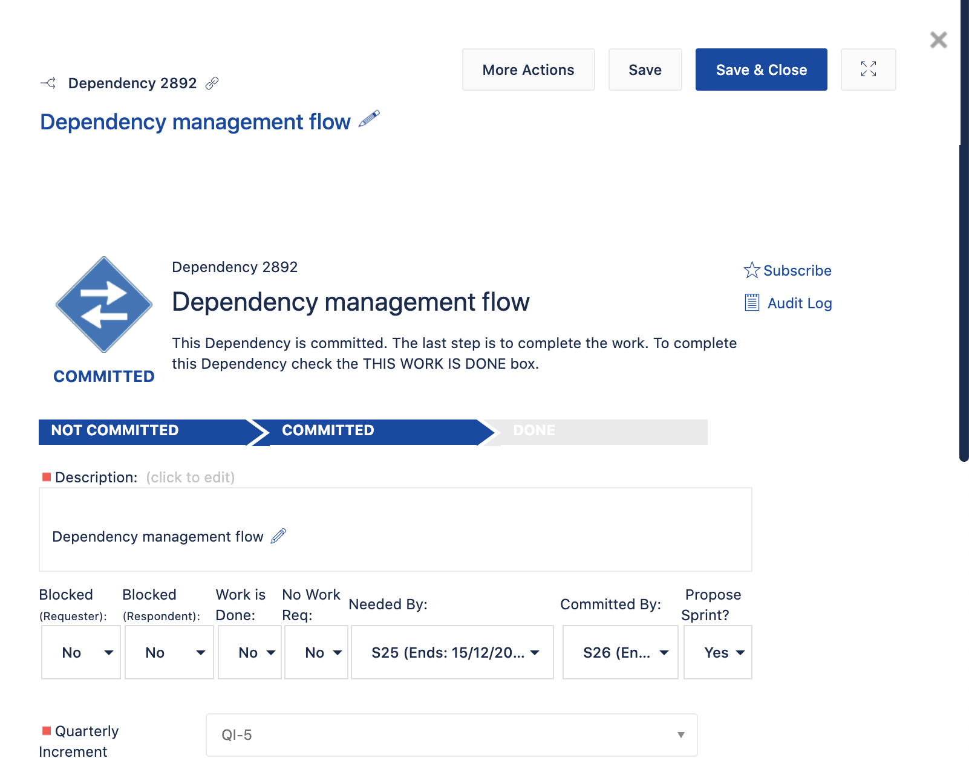Open Blocked (Requester) dropdown

coord(81,652)
